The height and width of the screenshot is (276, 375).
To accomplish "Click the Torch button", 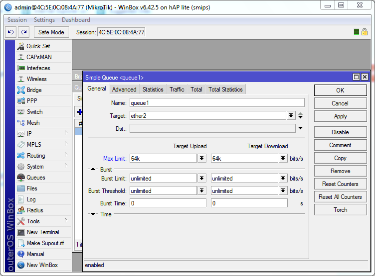I will click(340, 210).
